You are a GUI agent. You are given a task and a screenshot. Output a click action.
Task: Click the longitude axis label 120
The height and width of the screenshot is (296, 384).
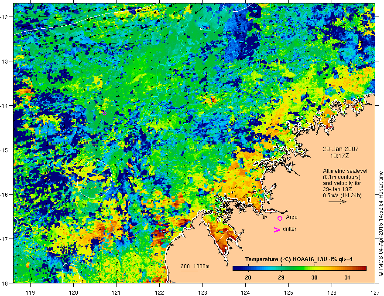coord(73,293)
